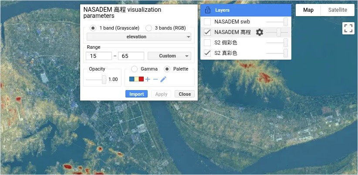Image resolution: width=358 pixels, height=175 pixels.
Task: Open the Custom range dropdown
Action: click(169, 56)
